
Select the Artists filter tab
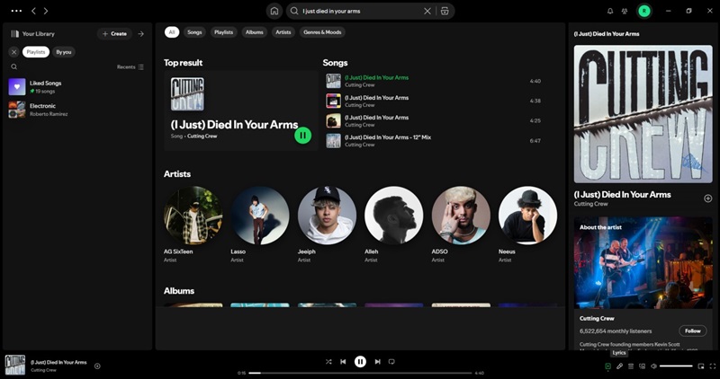[x=283, y=32]
